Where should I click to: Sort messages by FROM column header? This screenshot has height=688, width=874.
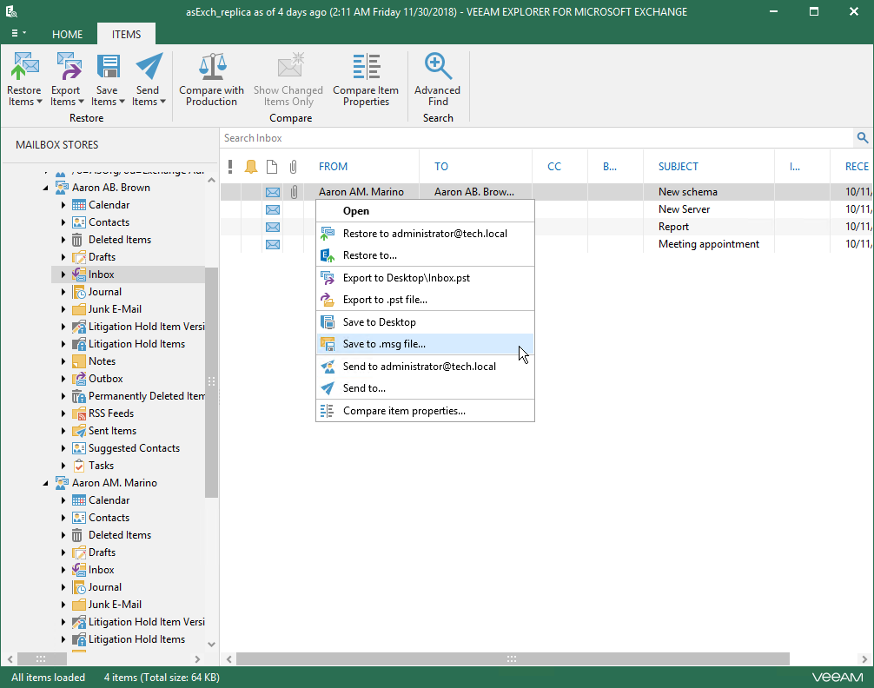coord(333,167)
